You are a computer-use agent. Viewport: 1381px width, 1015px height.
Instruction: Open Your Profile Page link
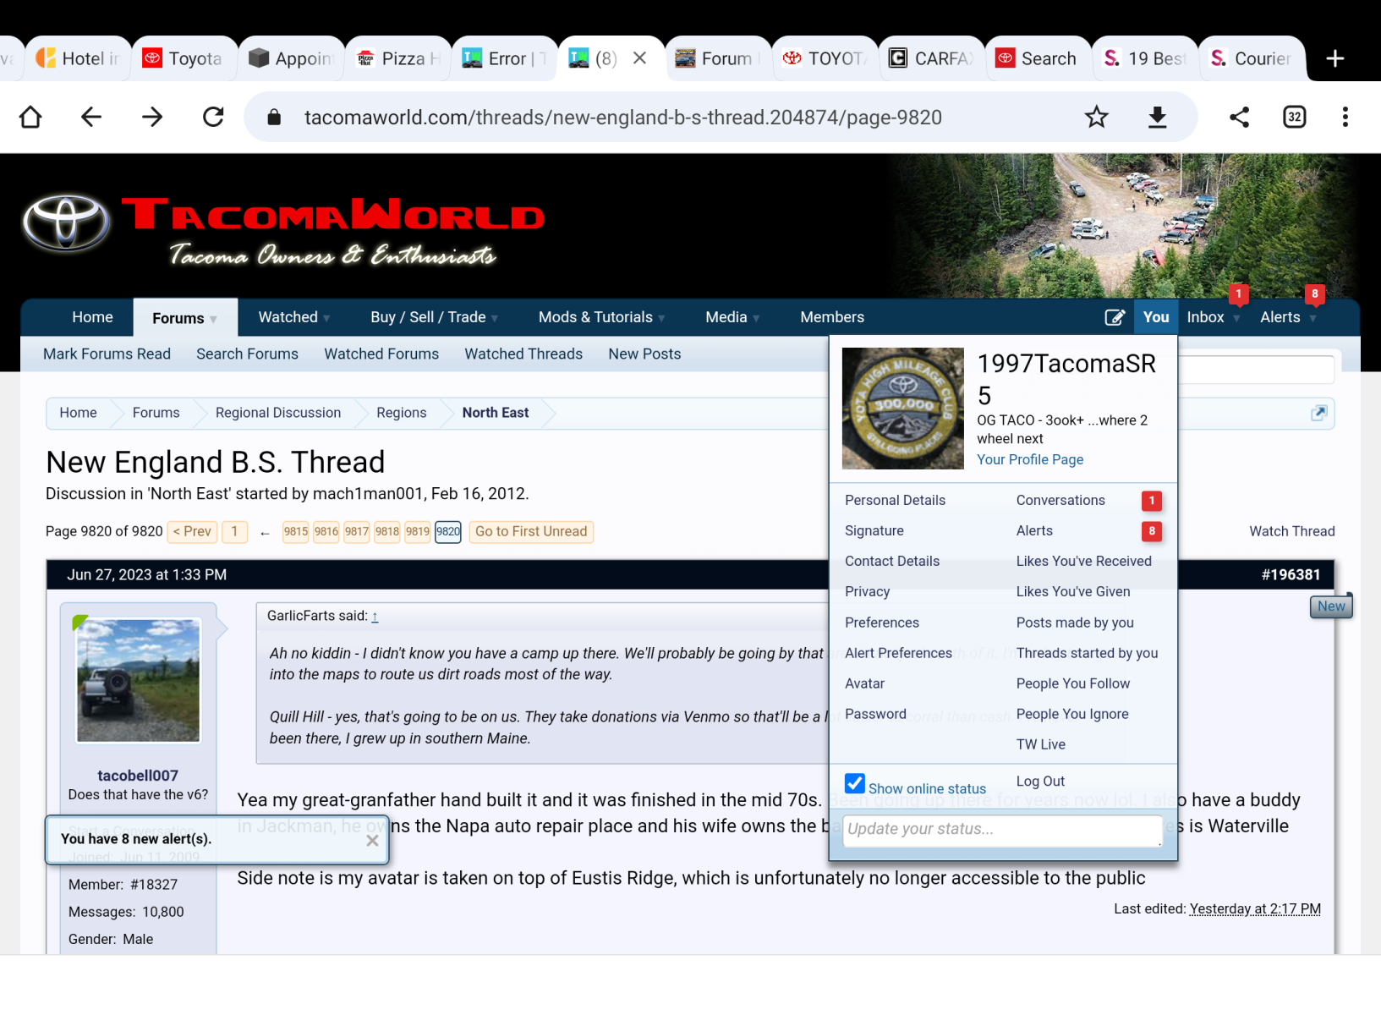pos(1030,459)
